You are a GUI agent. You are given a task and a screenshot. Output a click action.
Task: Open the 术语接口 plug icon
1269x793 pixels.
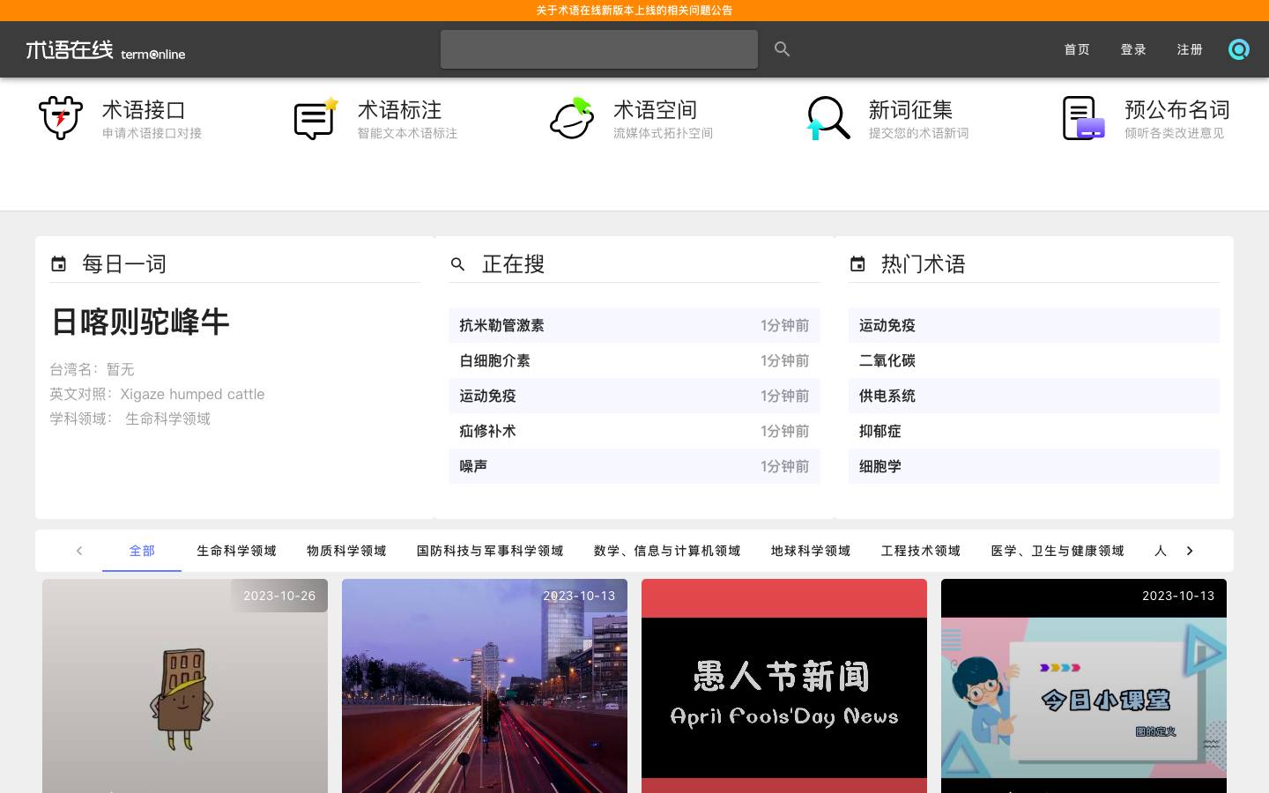click(x=61, y=118)
